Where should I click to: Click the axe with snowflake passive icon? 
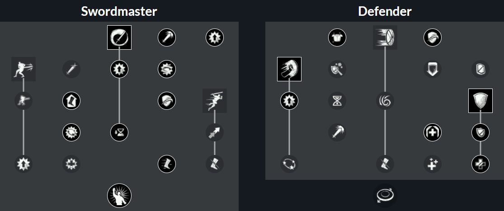(337, 69)
